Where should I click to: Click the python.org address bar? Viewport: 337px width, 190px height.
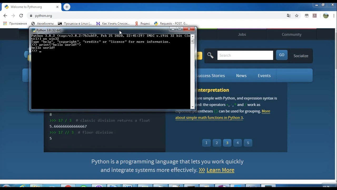158,16
